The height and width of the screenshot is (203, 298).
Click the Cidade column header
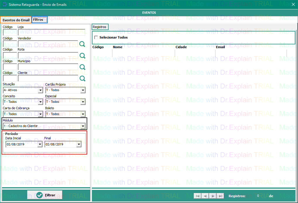181,47
